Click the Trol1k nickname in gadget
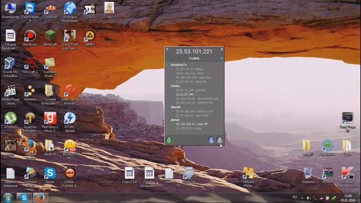This screenshot has width=361, height=203. [x=194, y=59]
